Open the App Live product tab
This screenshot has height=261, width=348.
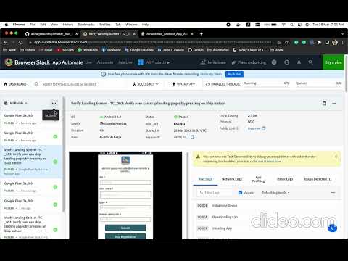pyautogui.click(x=125, y=62)
